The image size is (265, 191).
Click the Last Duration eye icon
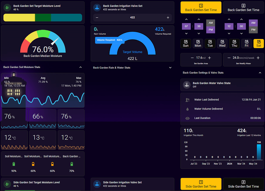187,118
